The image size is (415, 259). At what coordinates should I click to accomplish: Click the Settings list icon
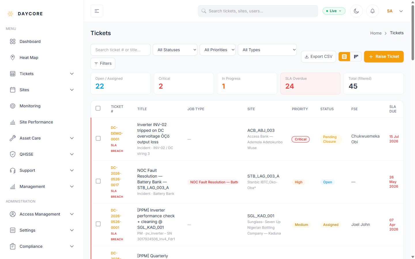click(13, 230)
